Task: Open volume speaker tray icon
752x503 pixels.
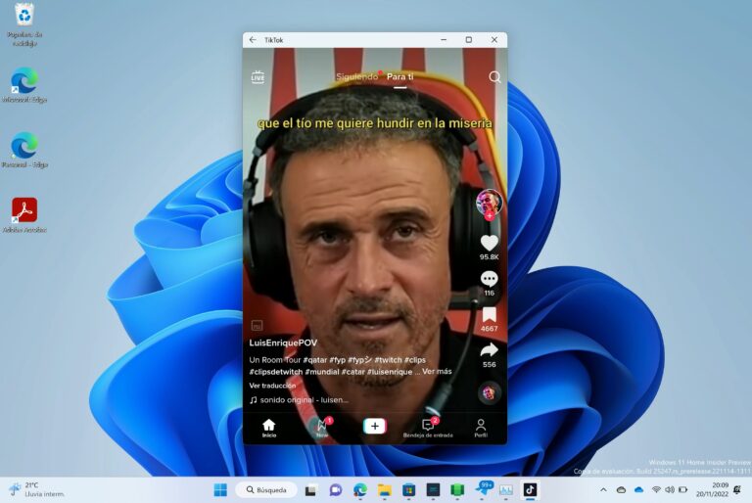Action: (x=670, y=489)
